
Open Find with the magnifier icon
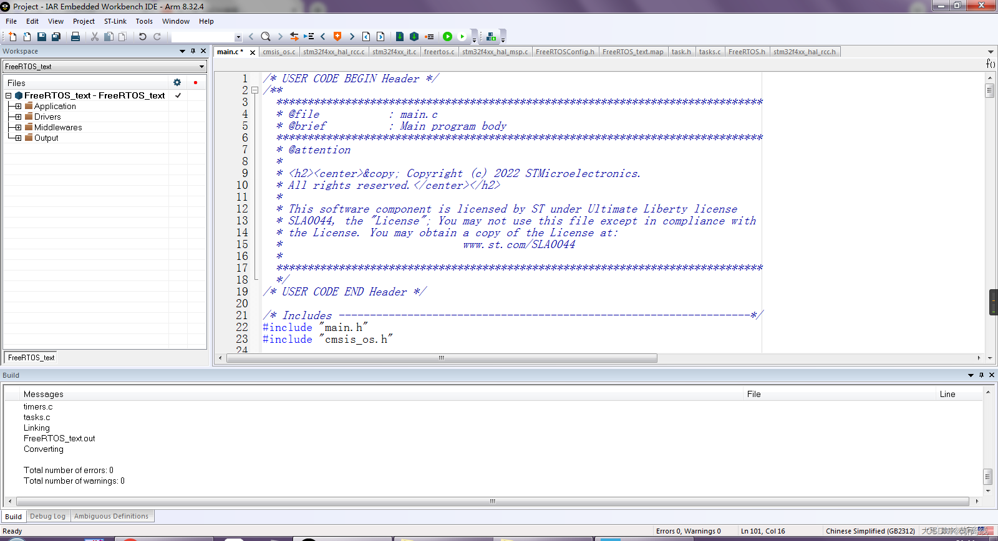(x=266, y=37)
